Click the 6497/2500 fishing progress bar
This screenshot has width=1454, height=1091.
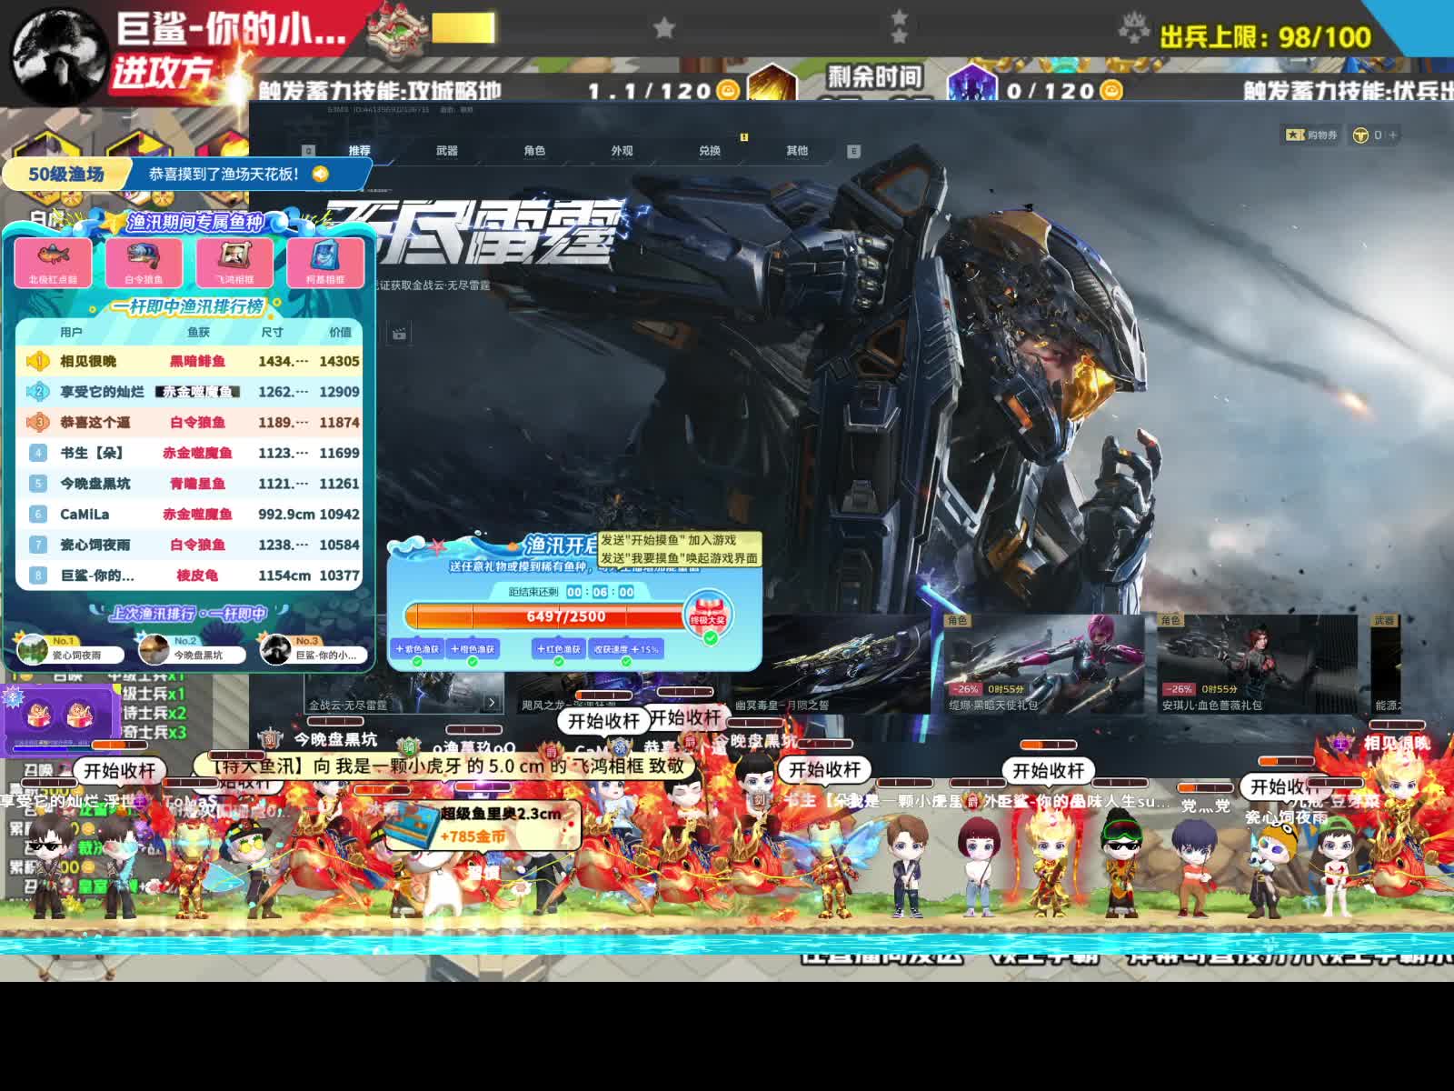(545, 616)
